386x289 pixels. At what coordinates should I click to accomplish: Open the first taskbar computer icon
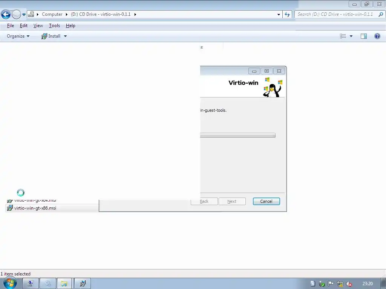pyautogui.click(x=31, y=283)
